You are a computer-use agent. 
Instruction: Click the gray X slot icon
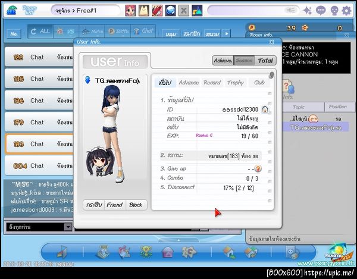[184, 11]
